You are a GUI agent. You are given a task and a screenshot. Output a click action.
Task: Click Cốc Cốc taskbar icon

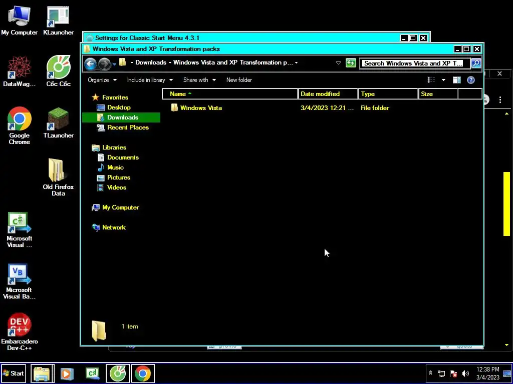[x=118, y=373]
